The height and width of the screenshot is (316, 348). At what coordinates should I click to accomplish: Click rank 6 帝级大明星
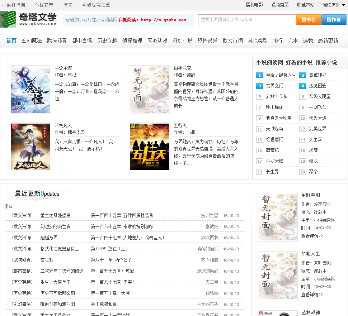tap(320, 96)
